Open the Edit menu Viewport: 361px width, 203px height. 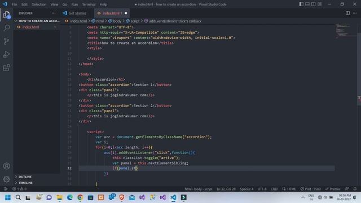[x=24, y=5]
